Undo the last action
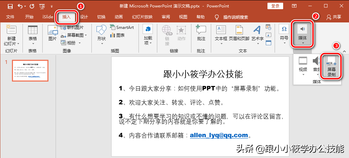The height and width of the screenshot is (158, 349). coord(20,6)
